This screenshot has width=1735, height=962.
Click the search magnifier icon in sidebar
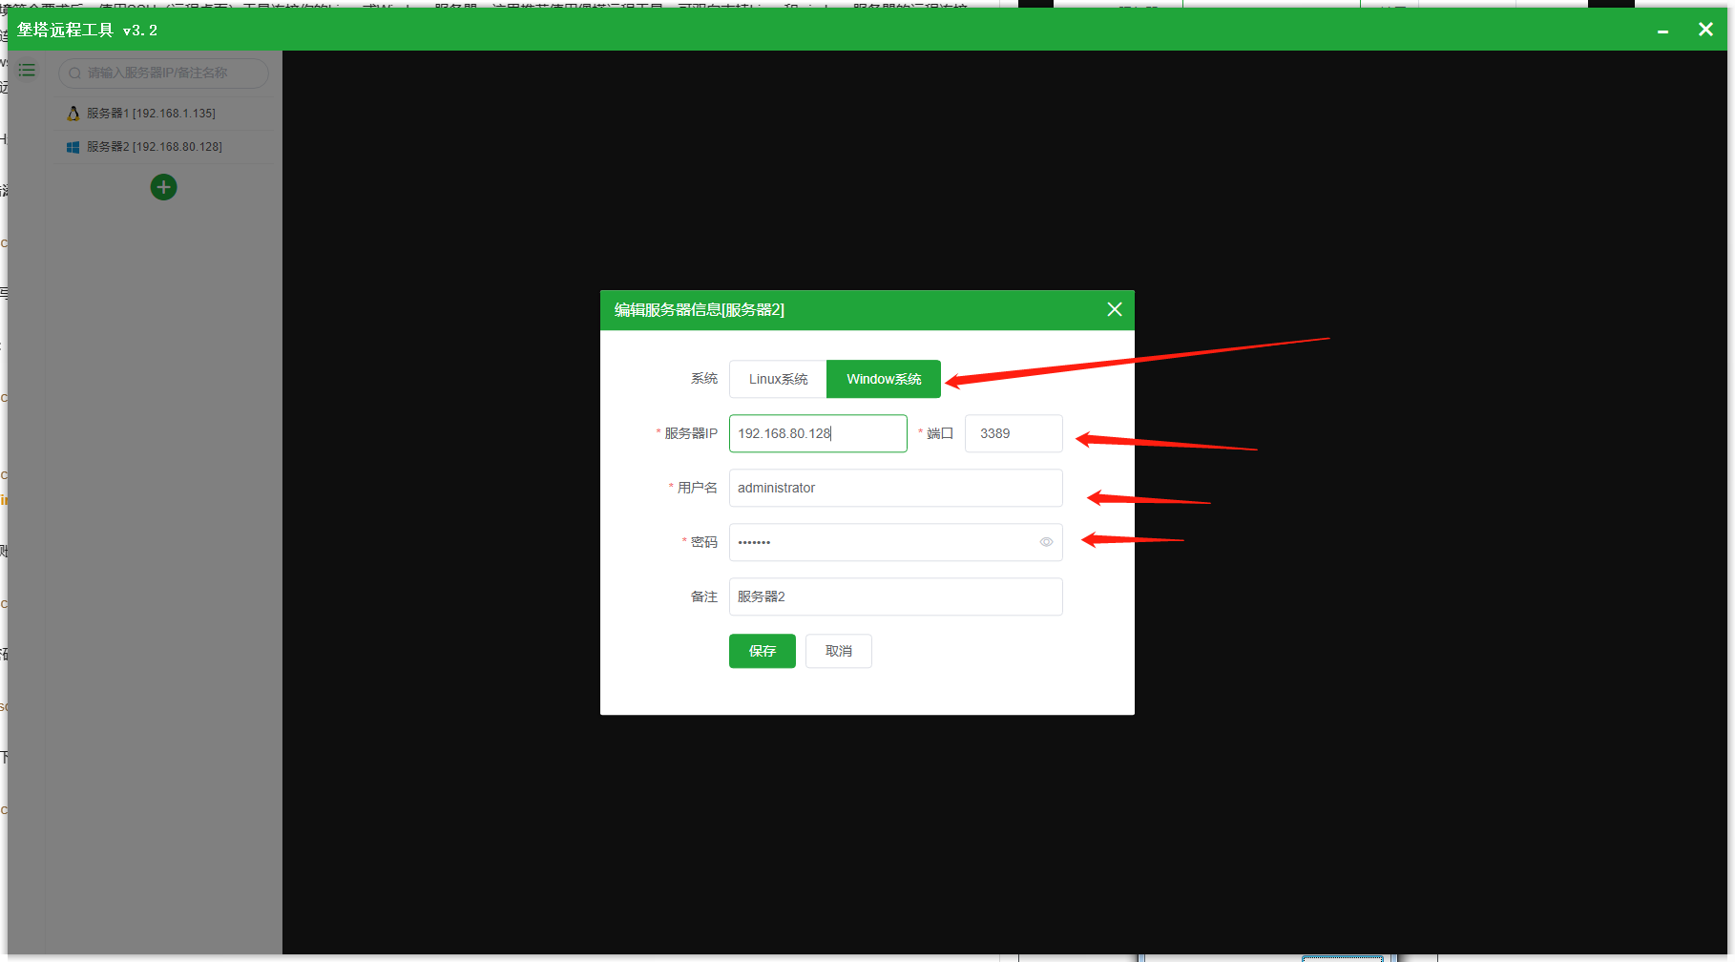click(x=74, y=73)
